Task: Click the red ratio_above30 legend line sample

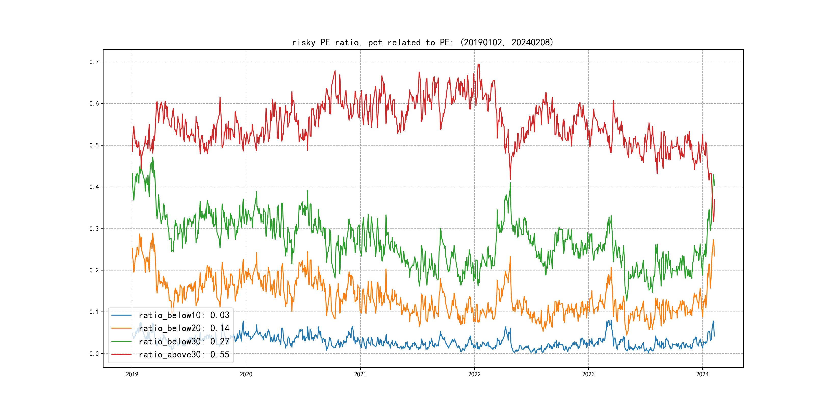Action: coord(121,355)
